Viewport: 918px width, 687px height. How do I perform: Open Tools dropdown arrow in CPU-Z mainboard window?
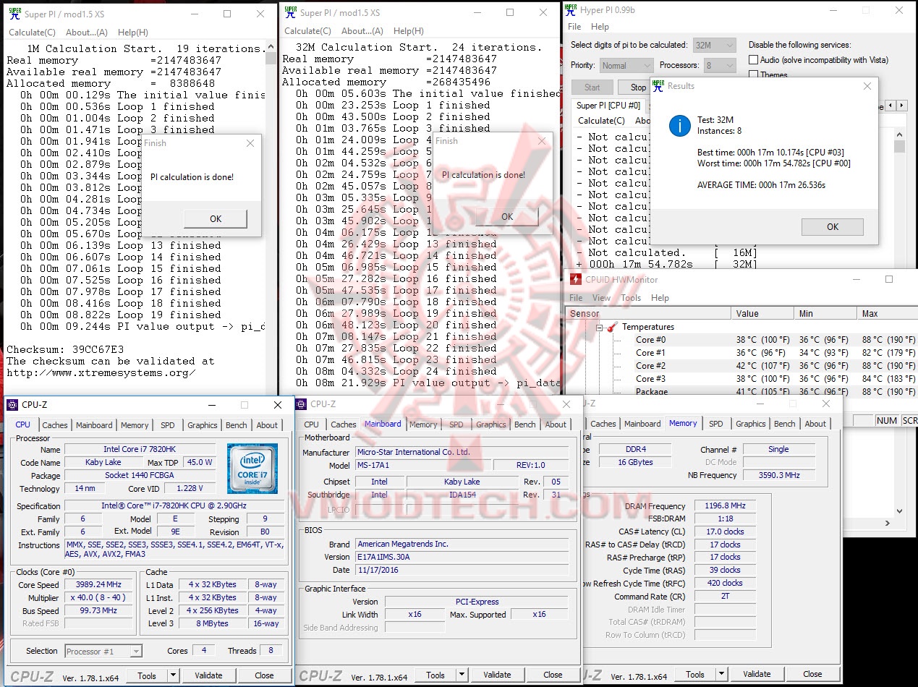(462, 675)
